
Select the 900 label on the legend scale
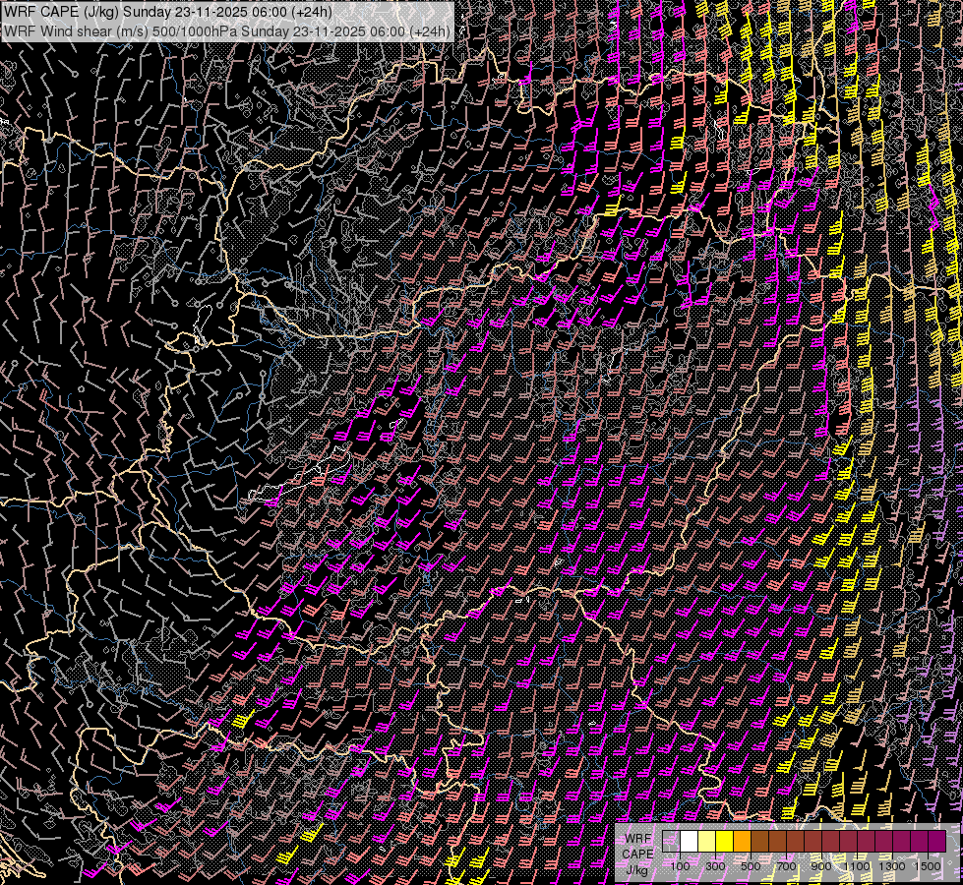point(820,866)
